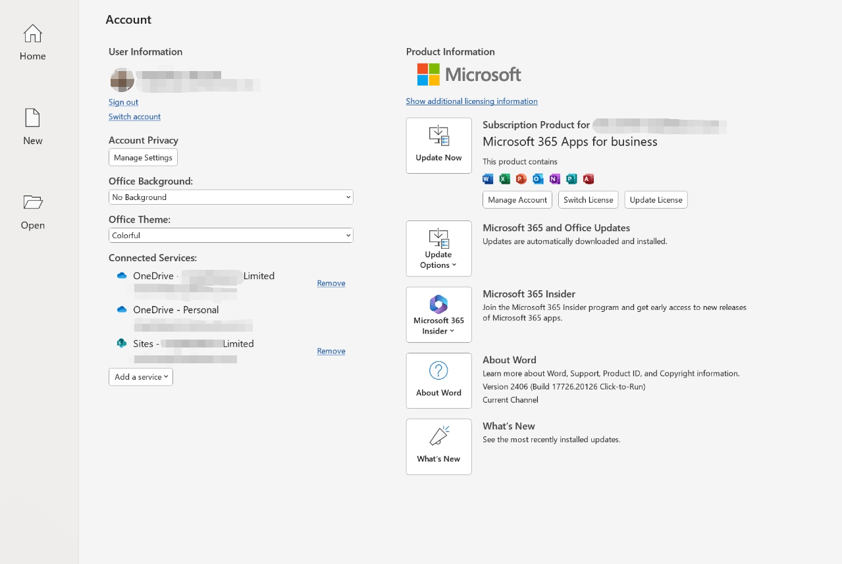Click the Word product icon
Image resolution: width=842 pixels, height=564 pixels.
488,178
